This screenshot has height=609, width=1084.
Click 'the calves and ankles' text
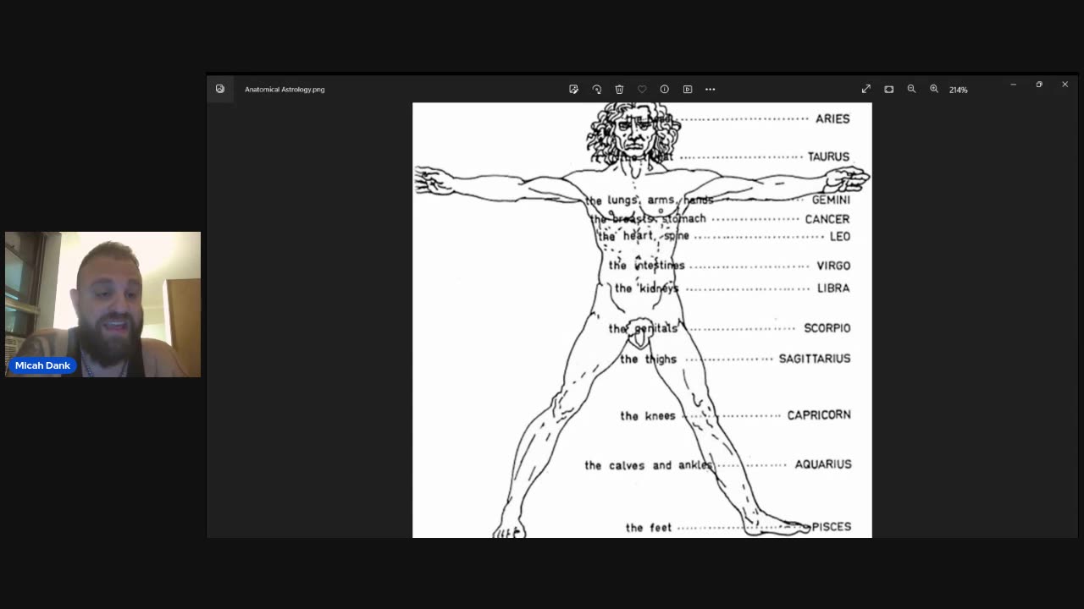click(x=649, y=465)
